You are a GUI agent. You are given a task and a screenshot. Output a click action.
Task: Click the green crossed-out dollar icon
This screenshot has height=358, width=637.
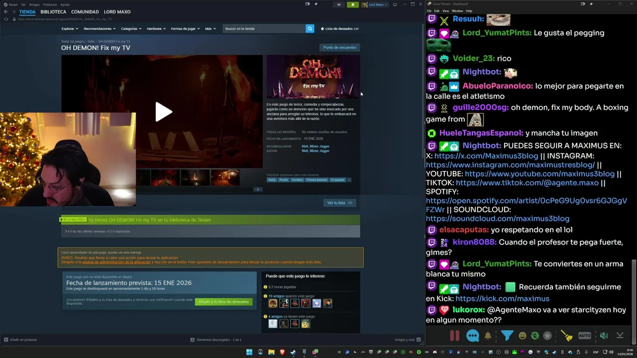coord(534,336)
